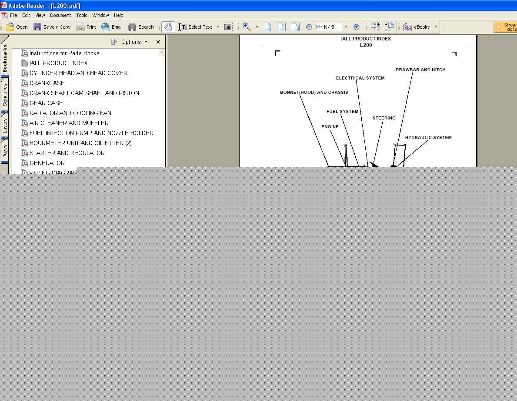This screenshot has height=401, width=517.
Task: Switch to the Pages side tab
Action: coord(5,151)
